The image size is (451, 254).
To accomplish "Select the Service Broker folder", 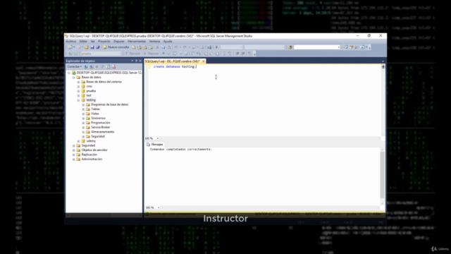I will pos(100,127).
